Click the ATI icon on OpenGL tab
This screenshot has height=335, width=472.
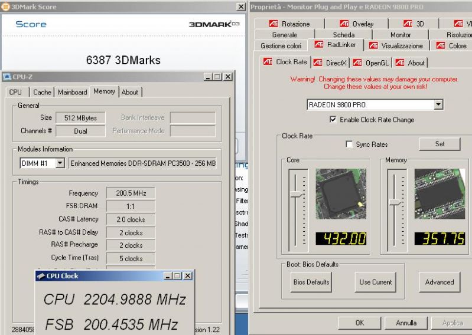coord(357,63)
